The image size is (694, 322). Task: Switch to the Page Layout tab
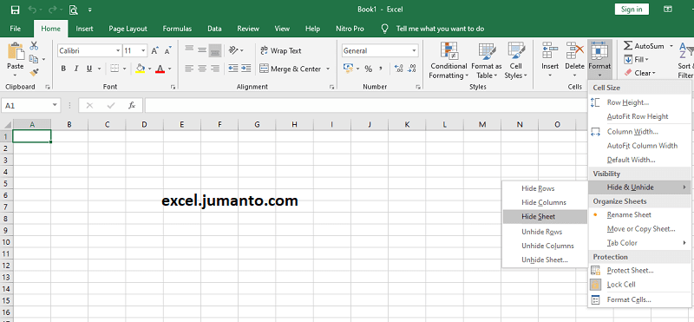pos(128,29)
